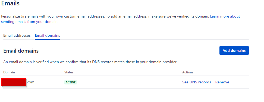Click the Domain column header
264x102 pixels.
point(9,72)
